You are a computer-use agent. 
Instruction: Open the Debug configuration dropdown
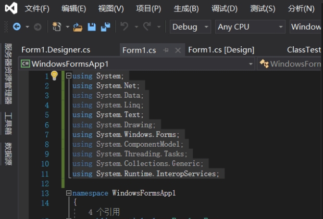[190, 27]
